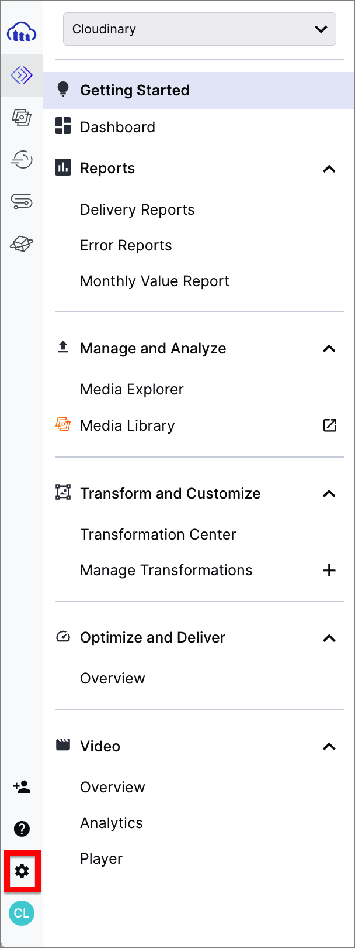Click the invite user icon
355x948 pixels.
(22, 786)
